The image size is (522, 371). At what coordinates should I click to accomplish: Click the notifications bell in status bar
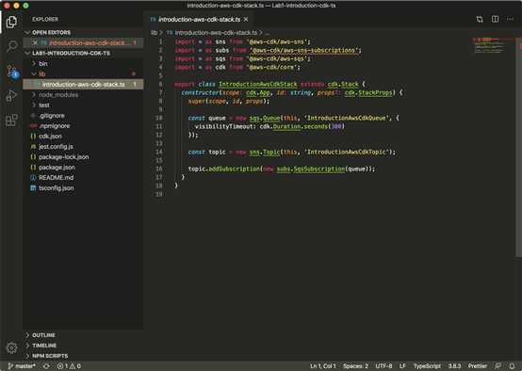pyautogui.click(x=512, y=366)
